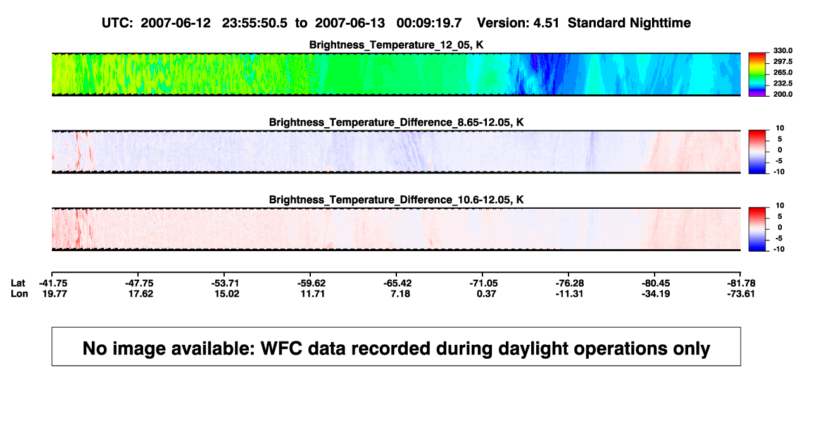Viewport: 823px width, 422px height.
Task: Click latitude tick -81.78
Action: coord(741,283)
